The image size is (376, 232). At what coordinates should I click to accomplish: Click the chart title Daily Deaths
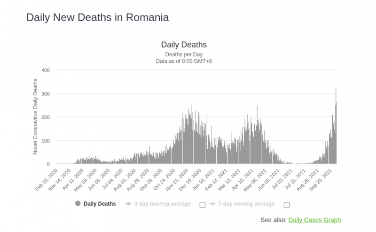(184, 45)
